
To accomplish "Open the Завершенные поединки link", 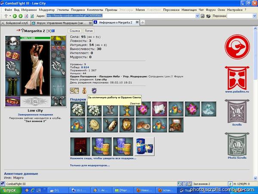I will [35, 115].
